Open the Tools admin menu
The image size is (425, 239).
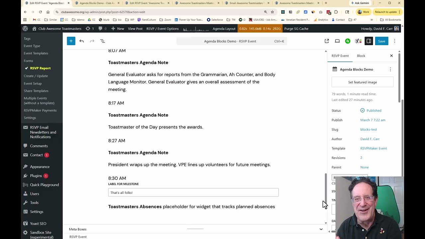34,203
